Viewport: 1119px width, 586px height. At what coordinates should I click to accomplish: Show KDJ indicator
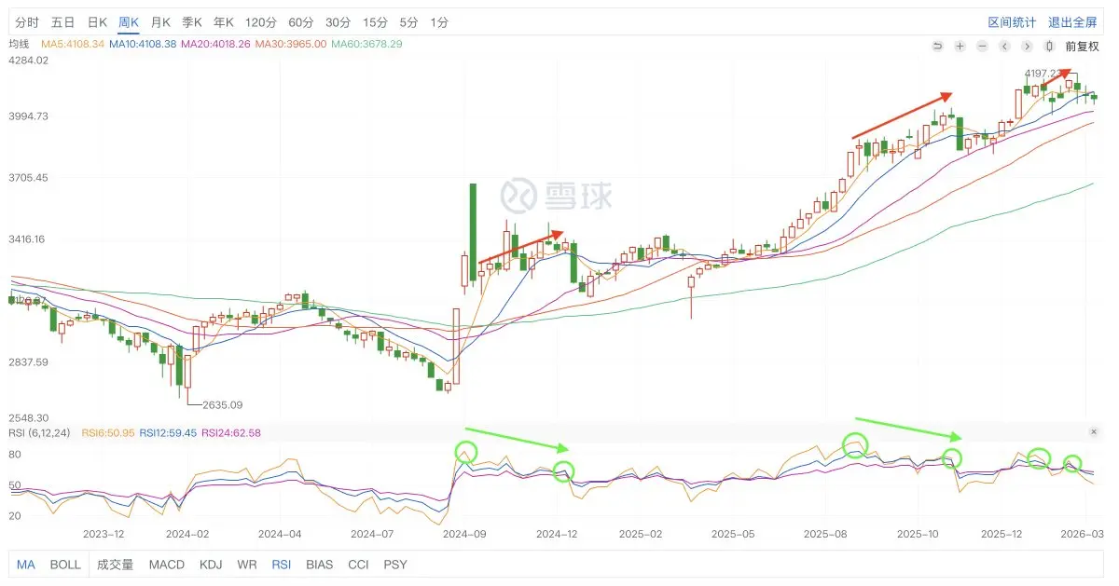(x=211, y=565)
